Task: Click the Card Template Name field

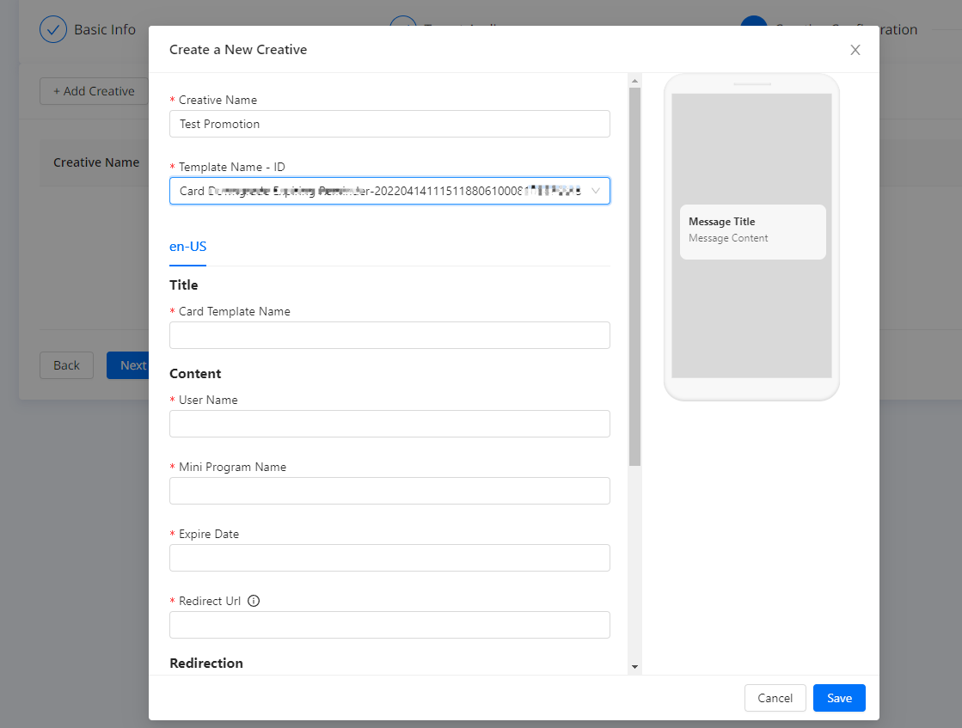Action: coord(389,335)
